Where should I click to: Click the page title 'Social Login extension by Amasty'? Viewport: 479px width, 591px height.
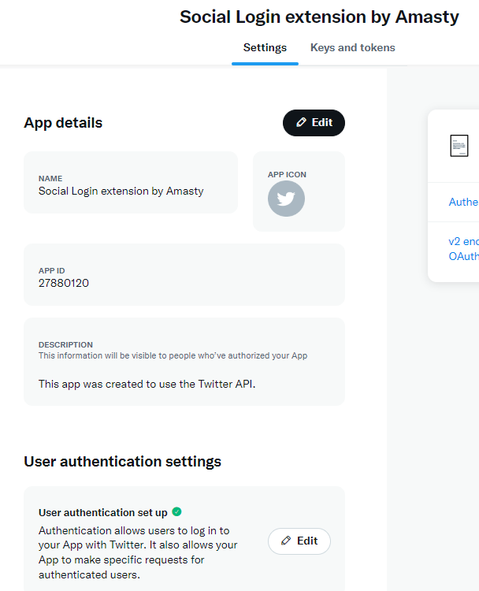coord(319,17)
